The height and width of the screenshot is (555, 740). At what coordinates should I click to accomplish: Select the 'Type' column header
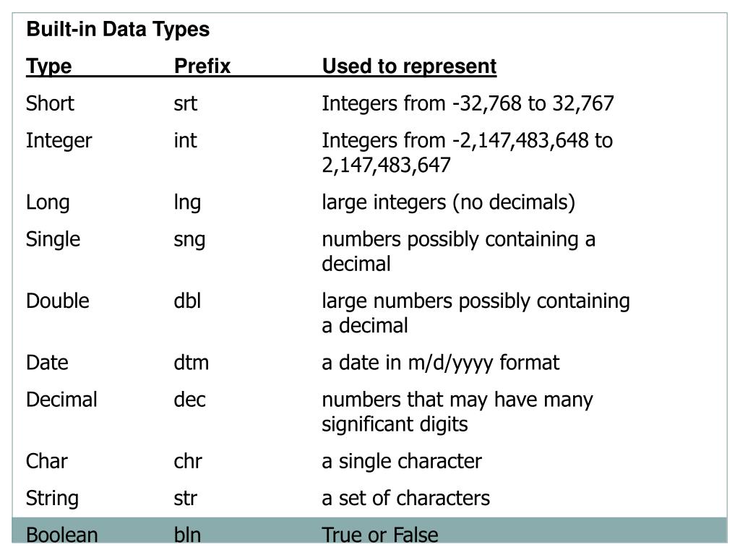coord(49,66)
